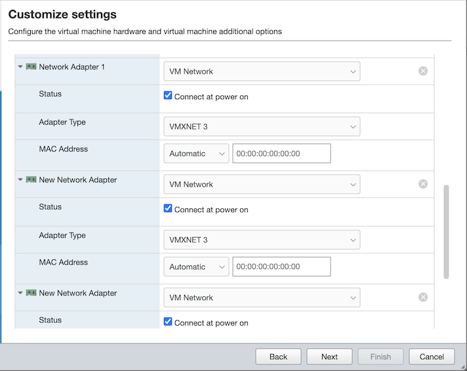Remove the bottom New Network Adapter via X
Image resolution: width=467 pixels, height=371 pixels.
point(423,297)
